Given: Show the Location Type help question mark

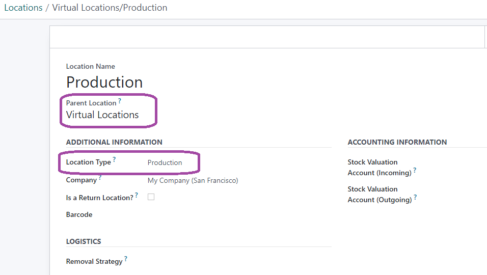Looking at the screenshot, I should tap(114, 159).
